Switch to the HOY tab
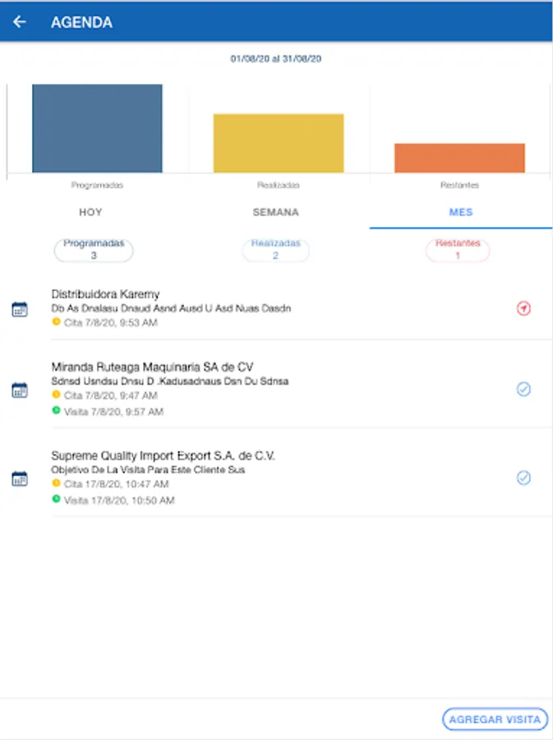The height and width of the screenshot is (740, 553). 90,212
